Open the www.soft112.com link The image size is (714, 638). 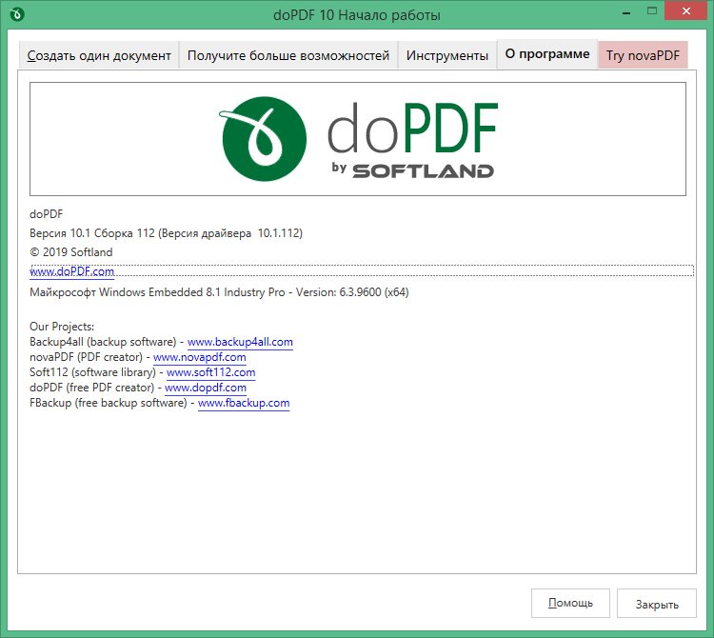pyautogui.click(x=210, y=372)
